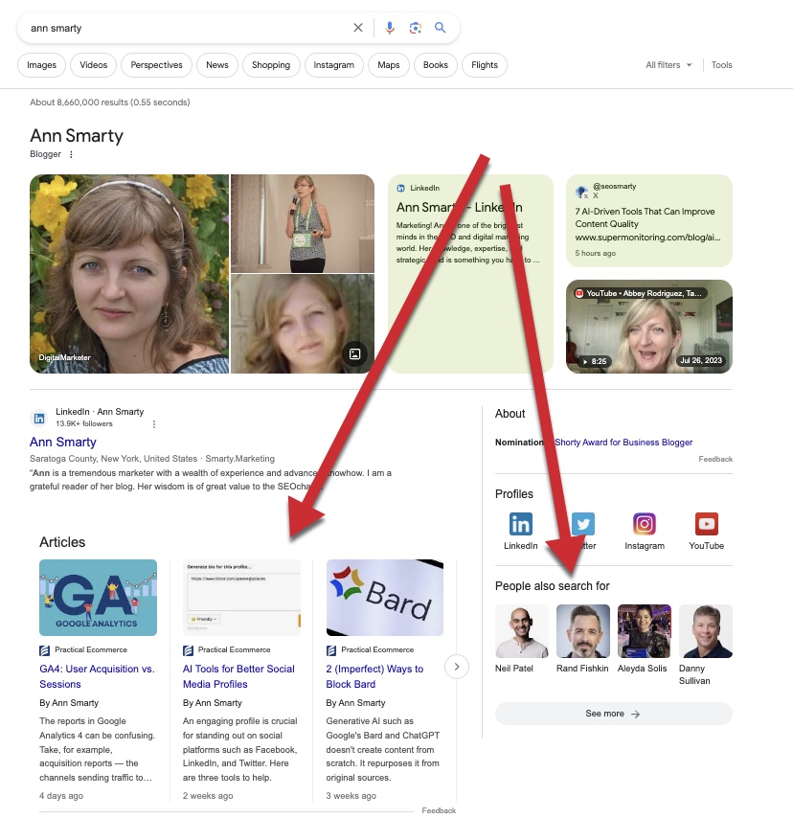Open three-dot menu next to Blogger
The width and height of the screenshot is (793, 818).
(71, 154)
